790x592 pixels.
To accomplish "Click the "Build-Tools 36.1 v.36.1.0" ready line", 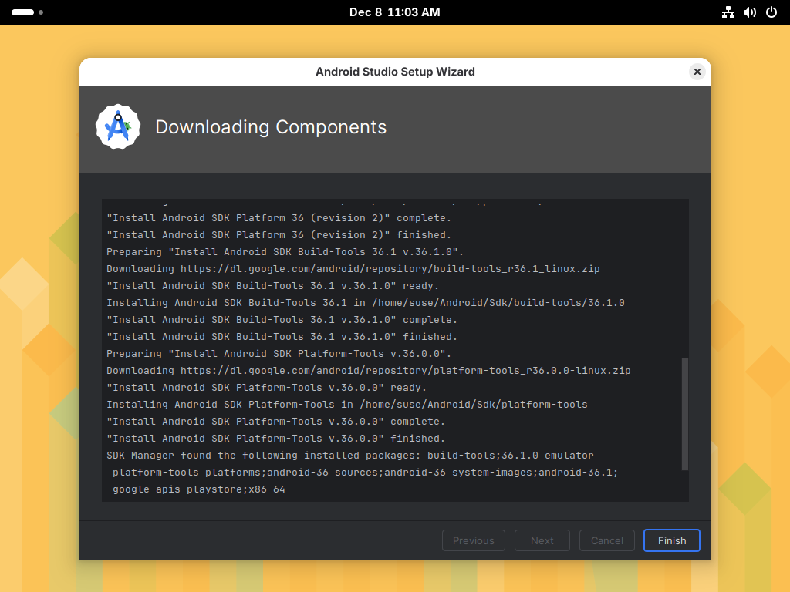I will (272, 286).
